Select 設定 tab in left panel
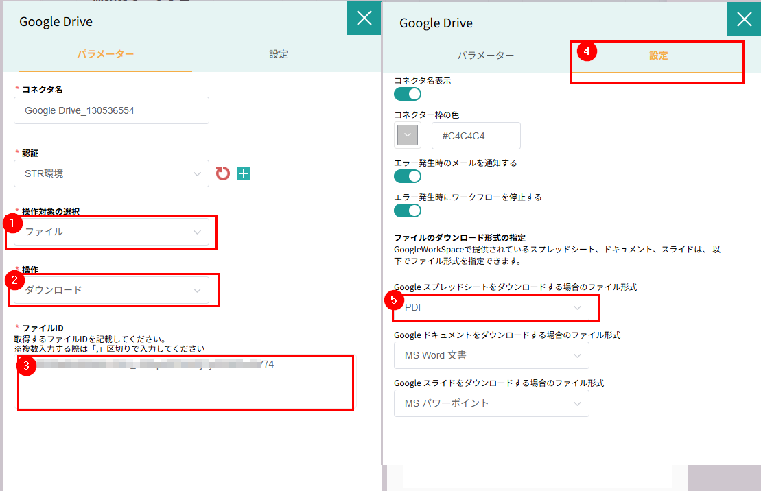The width and height of the screenshot is (761, 491). [279, 54]
